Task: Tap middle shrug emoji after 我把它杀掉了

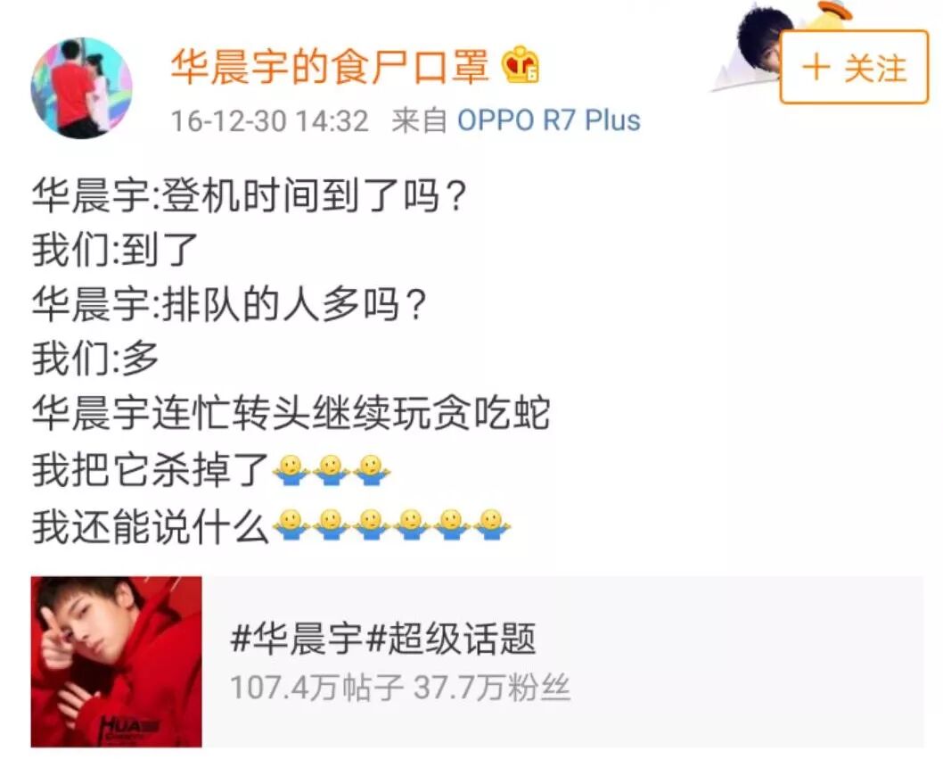Action: (x=332, y=470)
